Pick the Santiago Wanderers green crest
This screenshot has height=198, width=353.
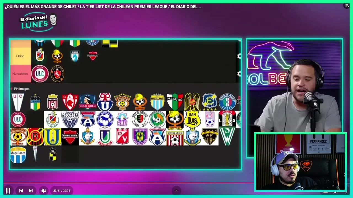pos(227,137)
